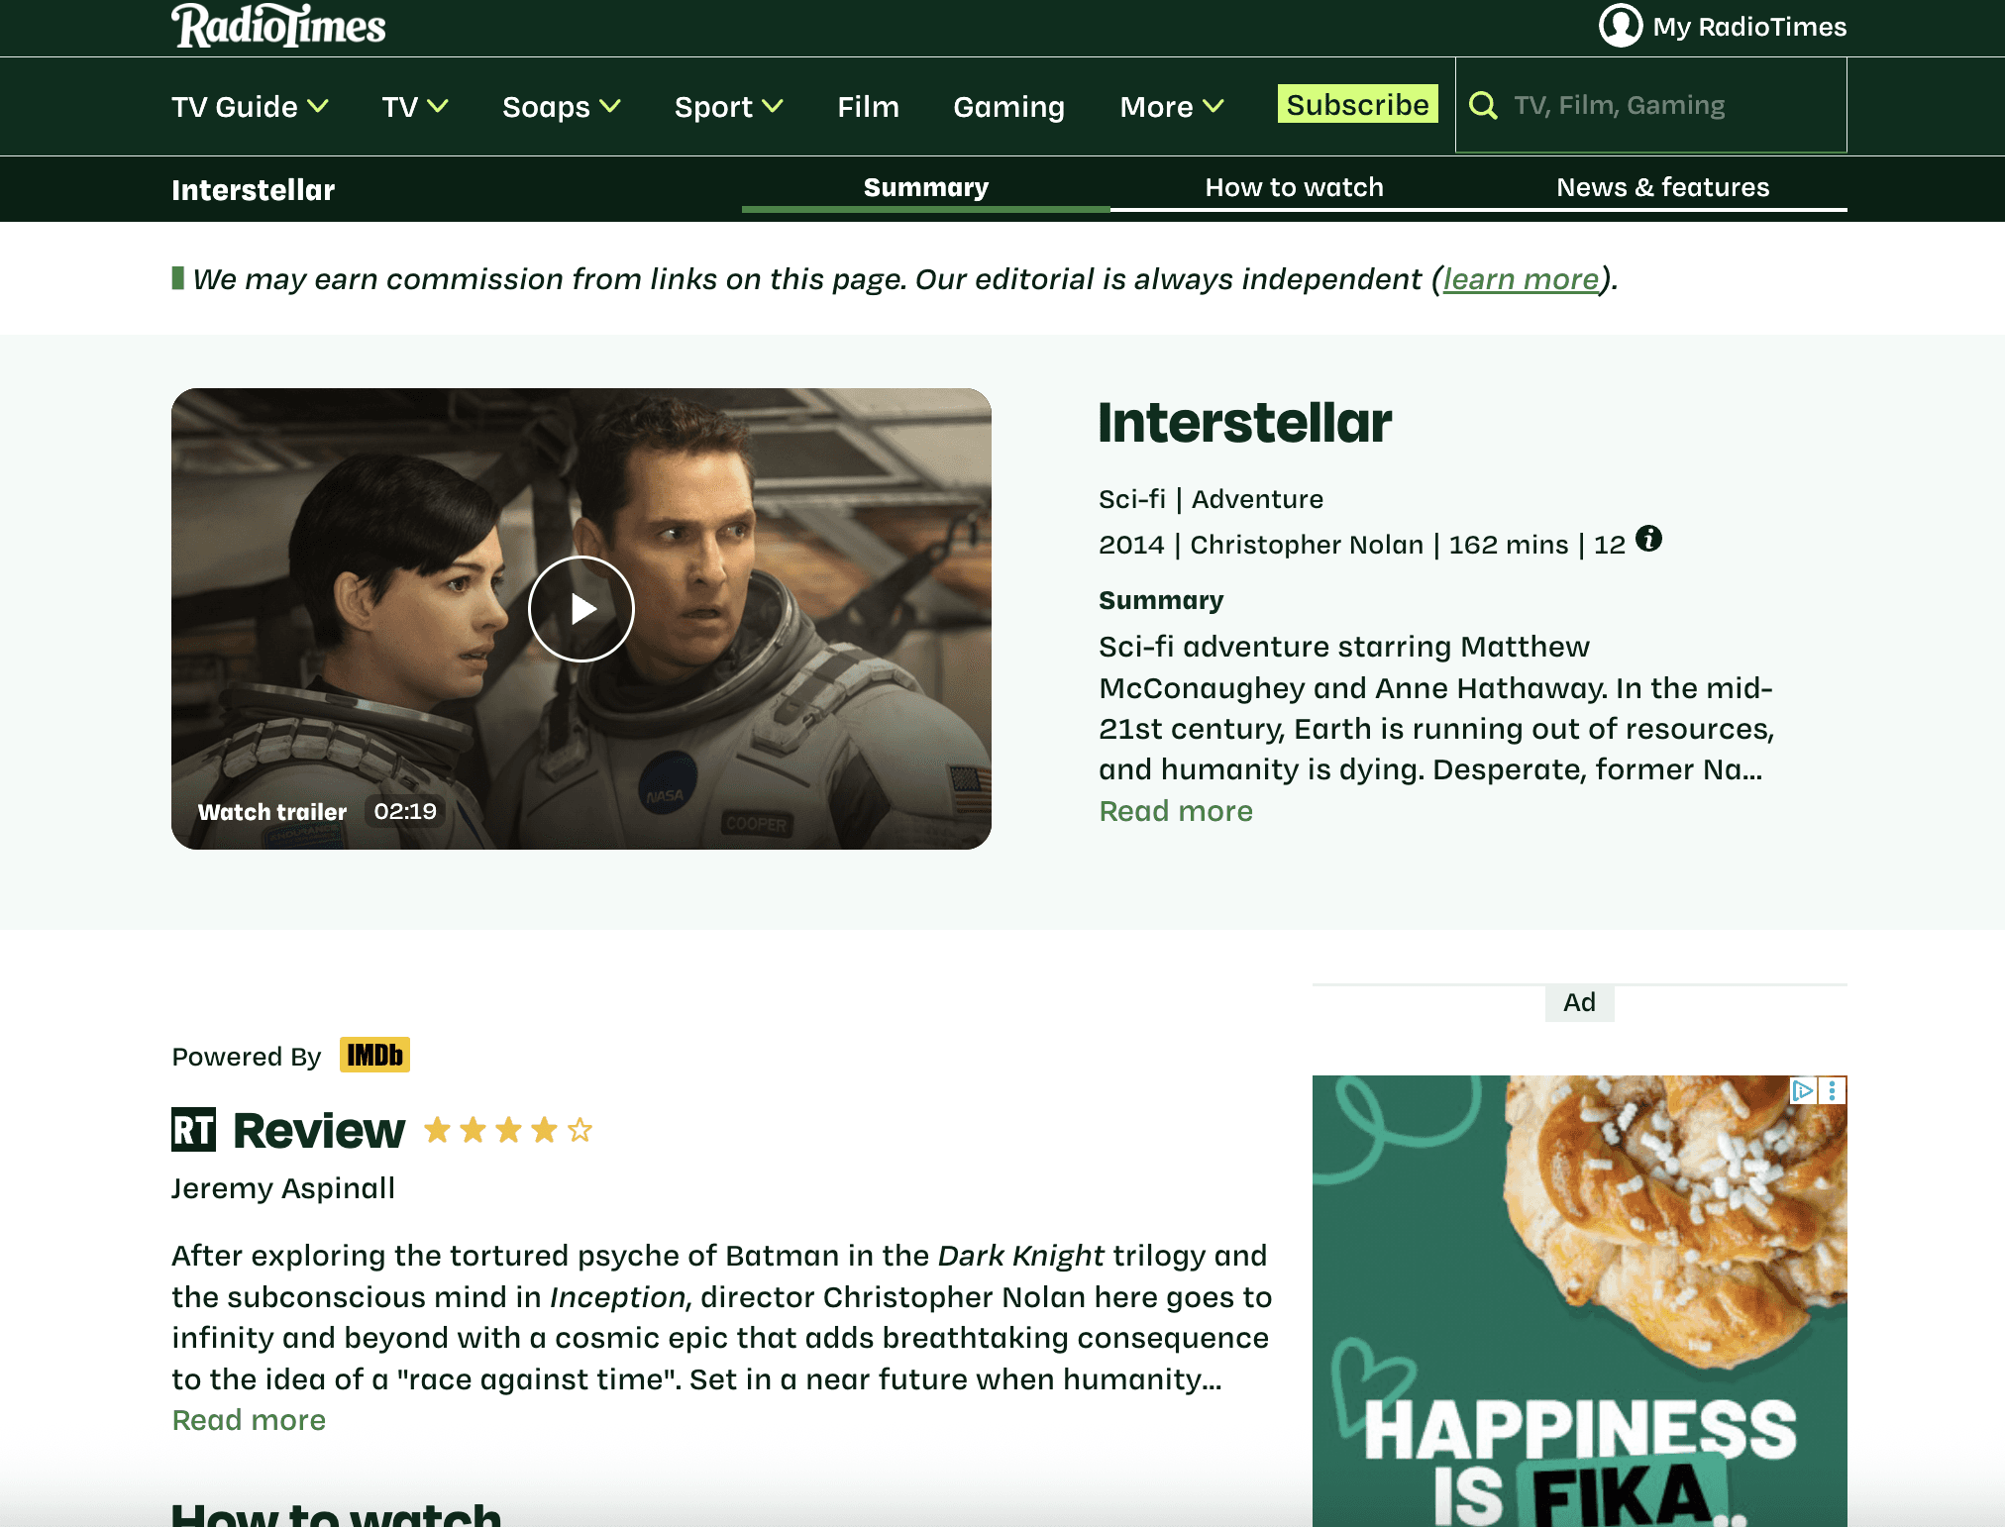2005x1527 pixels.
Task: Switch to How to watch tab
Action: point(1294,187)
